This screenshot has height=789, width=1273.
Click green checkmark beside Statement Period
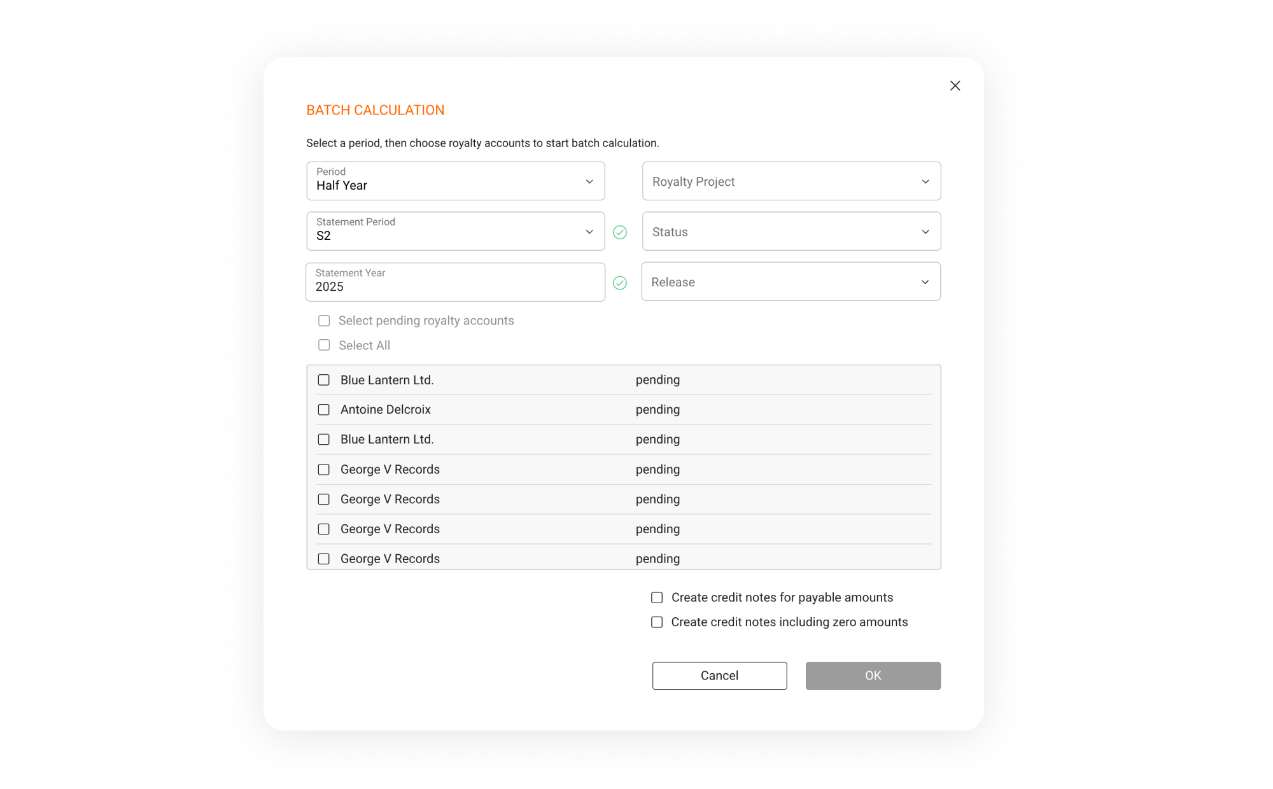pos(619,232)
